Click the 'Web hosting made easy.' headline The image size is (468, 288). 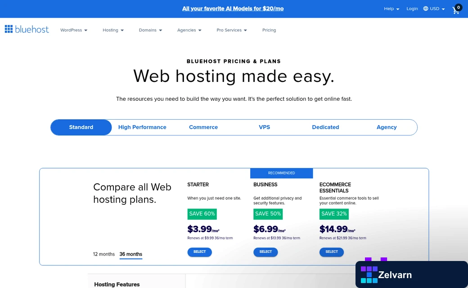234,76
